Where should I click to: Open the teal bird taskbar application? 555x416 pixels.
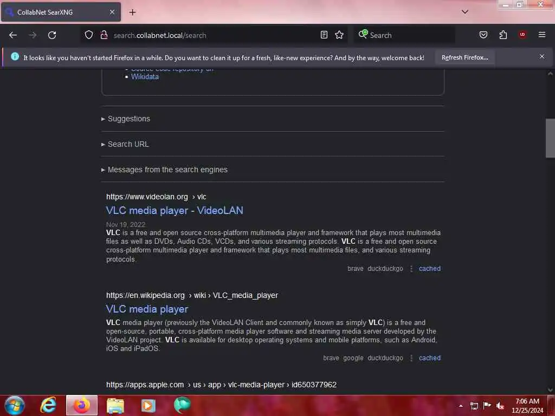pos(182,405)
